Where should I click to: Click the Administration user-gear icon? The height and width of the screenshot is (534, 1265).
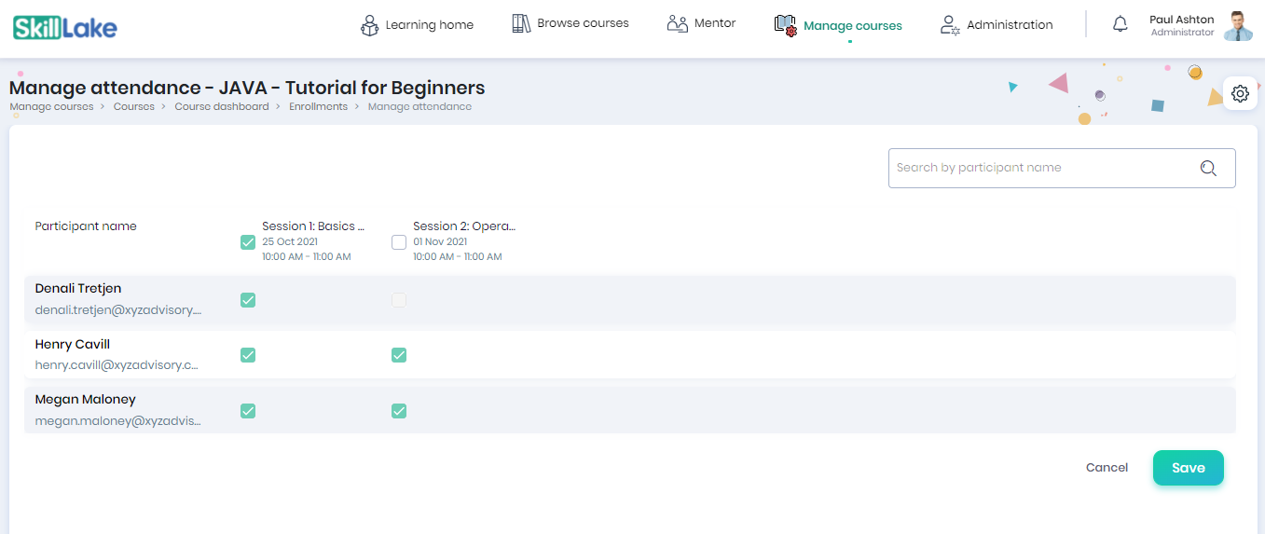coord(950,25)
